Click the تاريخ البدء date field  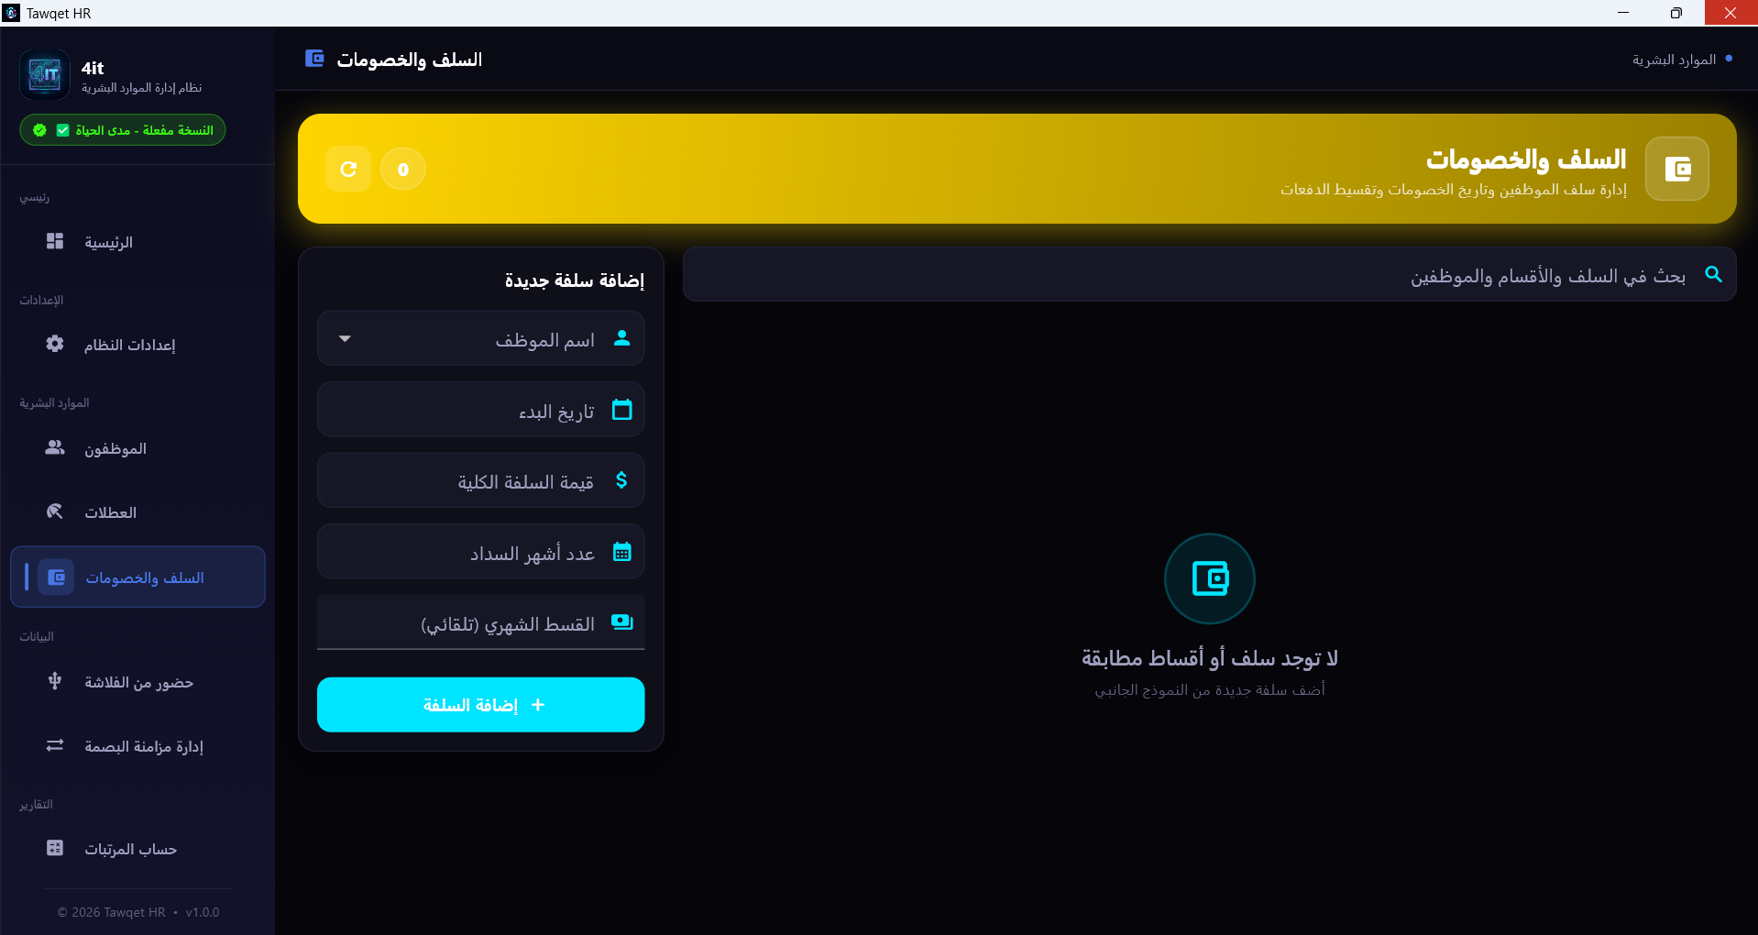(x=481, y=410)
